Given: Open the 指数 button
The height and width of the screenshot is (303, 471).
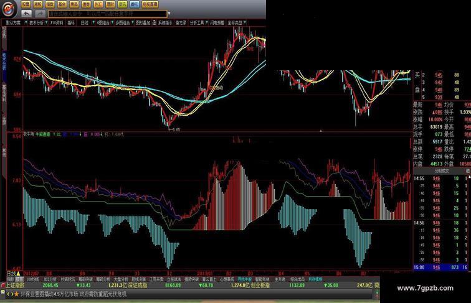Looking at the screenshot, I should click(50, 4).
